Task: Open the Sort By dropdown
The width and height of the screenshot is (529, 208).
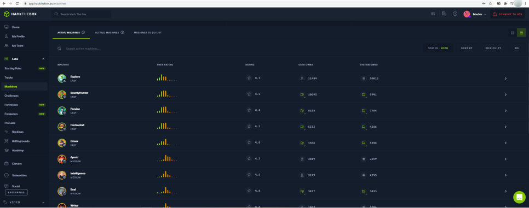Action: (x=467, y=48)
